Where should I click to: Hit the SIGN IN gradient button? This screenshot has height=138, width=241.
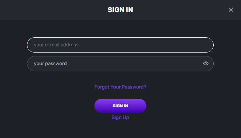click(120, 106)
